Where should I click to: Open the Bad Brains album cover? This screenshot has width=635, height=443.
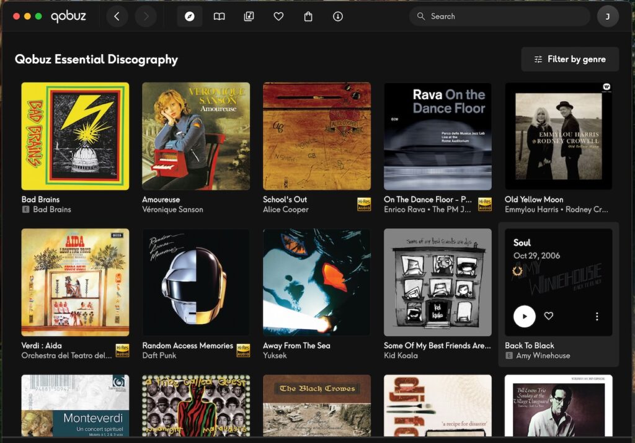pos(74,136)
